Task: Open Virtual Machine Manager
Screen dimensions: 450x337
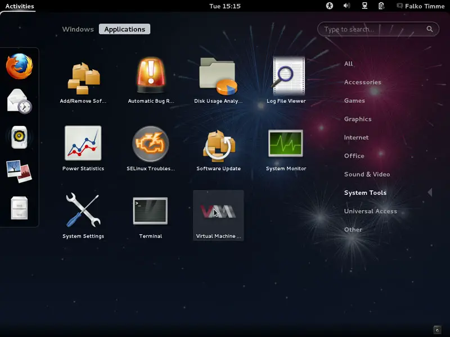Action: 218,215
